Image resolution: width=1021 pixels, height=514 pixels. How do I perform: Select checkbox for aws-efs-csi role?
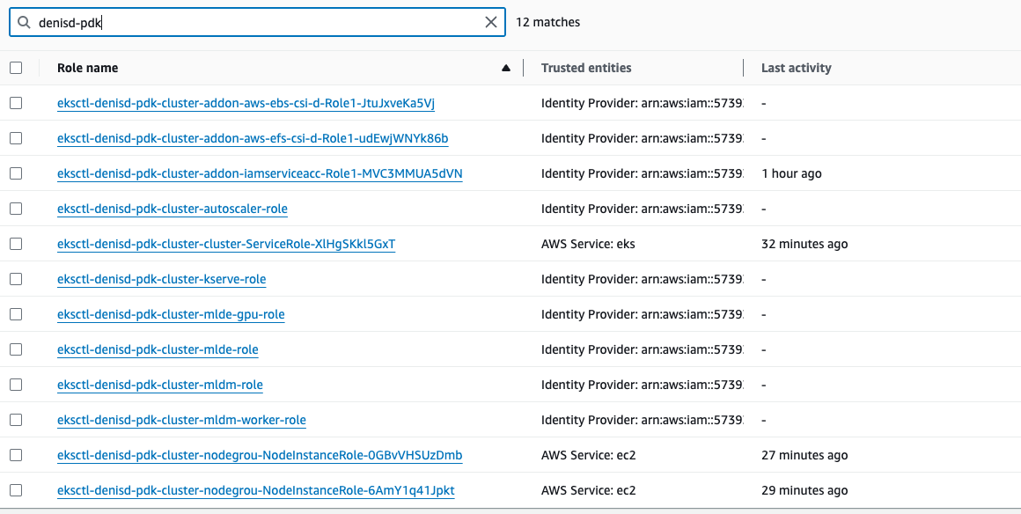click(x=16, y=138)
